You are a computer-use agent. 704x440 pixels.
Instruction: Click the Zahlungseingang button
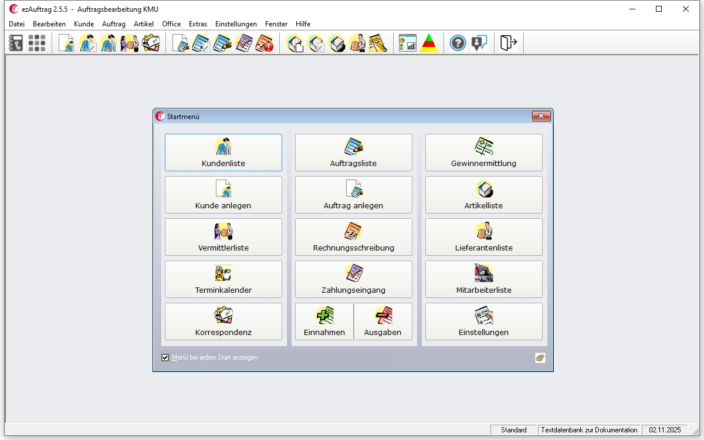[x=354, y=279]
